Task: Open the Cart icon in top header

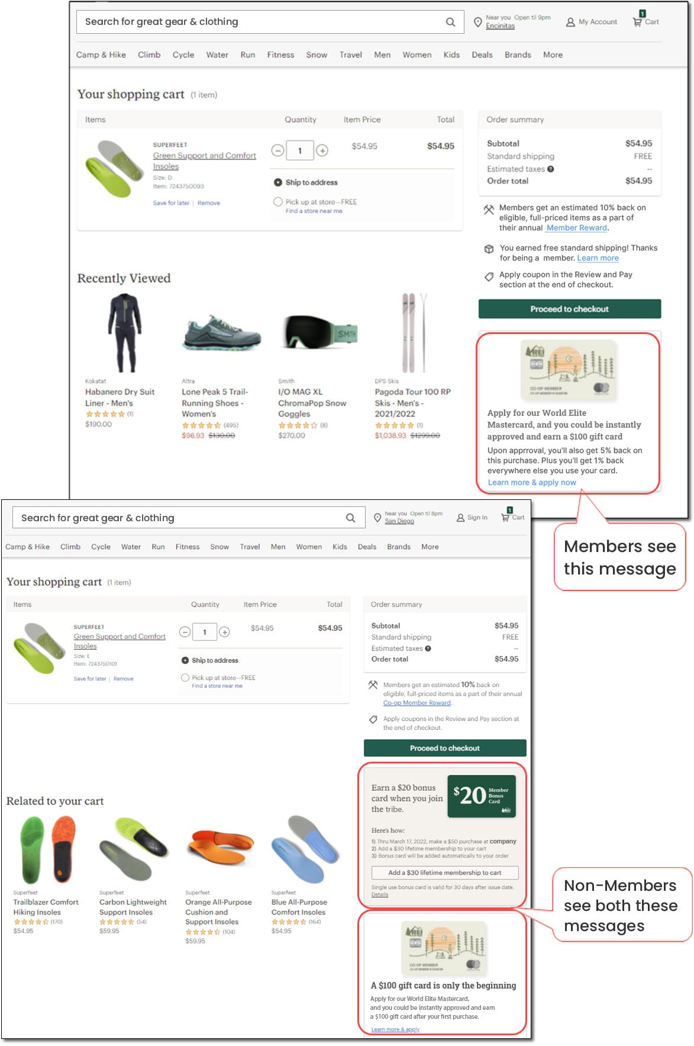Action: pos(638,21)
